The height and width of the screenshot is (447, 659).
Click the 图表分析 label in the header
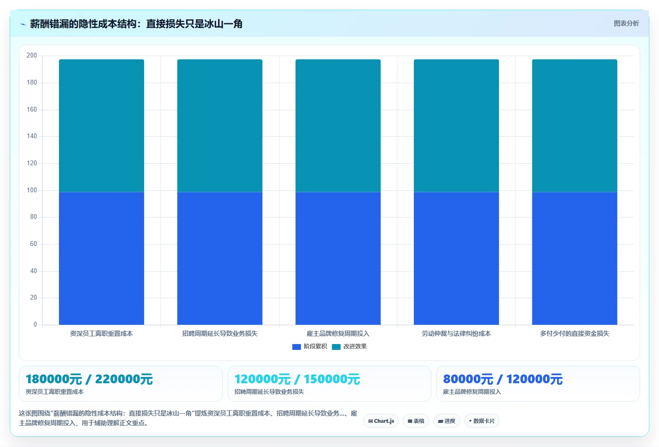coord(626,23)
